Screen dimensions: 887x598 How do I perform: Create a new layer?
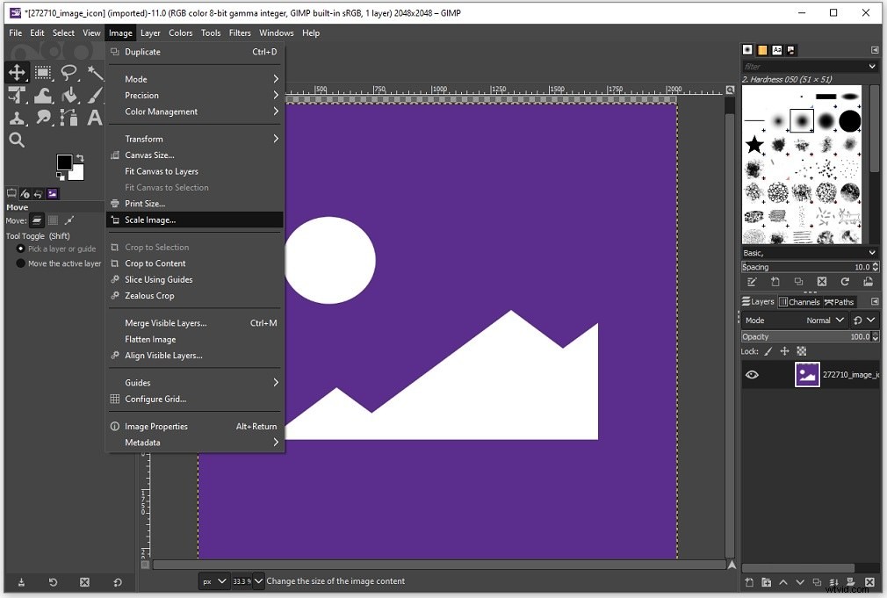[751, 582]
